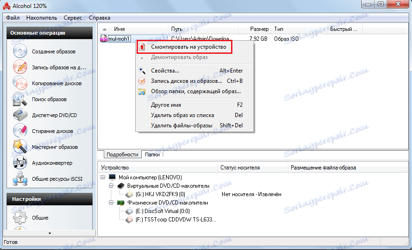Screen dimensions: 412x250
Task: Click the folder browse icon in context menu
Action: [x=142, y=92]
